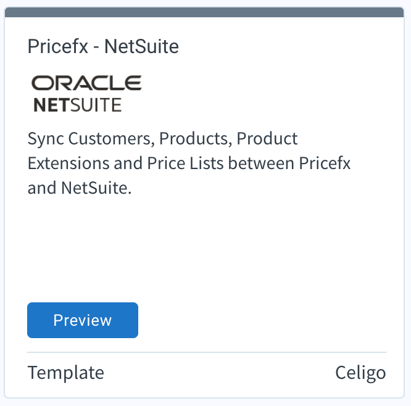Click 'Price Lists' in the description
The width and height of the screenshot is (411, 406).
185,163
